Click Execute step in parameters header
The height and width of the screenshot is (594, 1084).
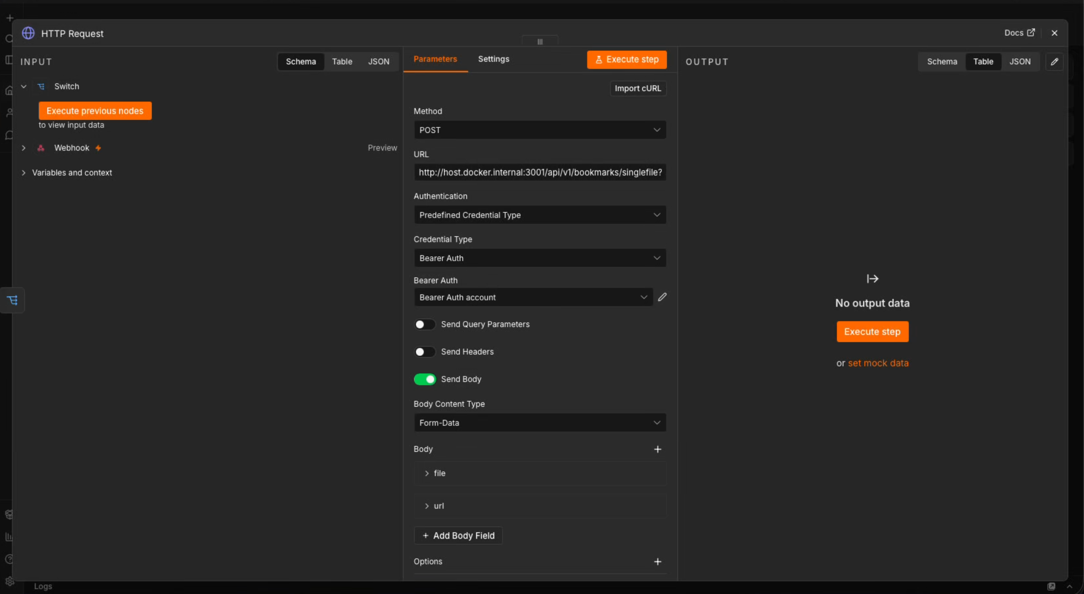coord(627,60)
